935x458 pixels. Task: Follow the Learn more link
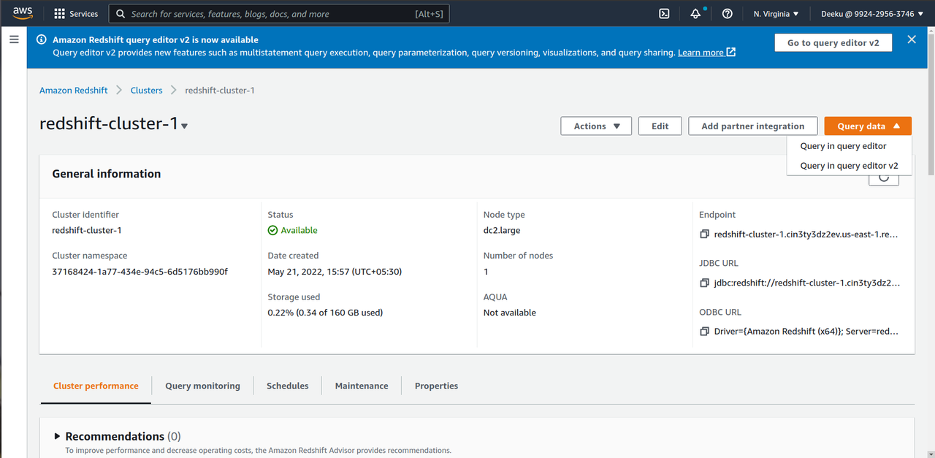706,53
